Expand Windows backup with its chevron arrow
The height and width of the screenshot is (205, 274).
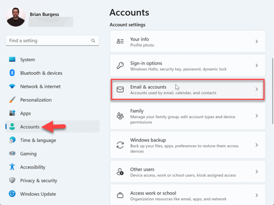[256, 145]
